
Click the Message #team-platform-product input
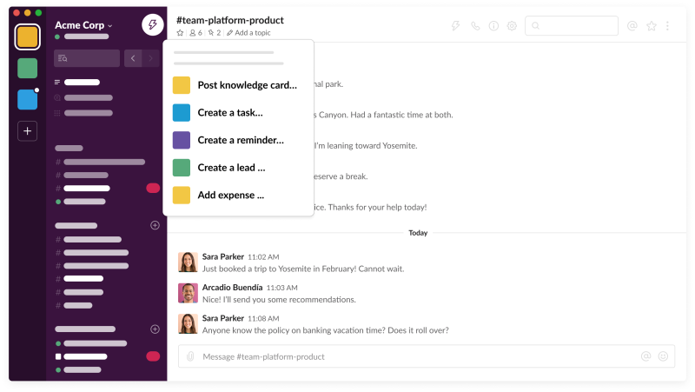pyautogui.click(x=427, y=356)
